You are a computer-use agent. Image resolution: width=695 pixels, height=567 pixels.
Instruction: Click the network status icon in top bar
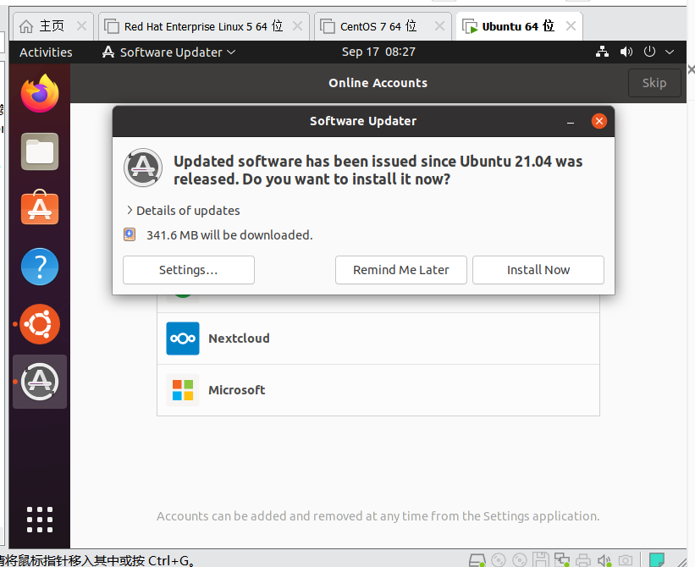602,52
